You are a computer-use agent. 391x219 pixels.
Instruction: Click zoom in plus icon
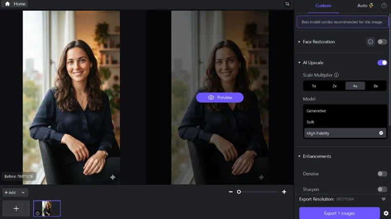tap(284, 192)
